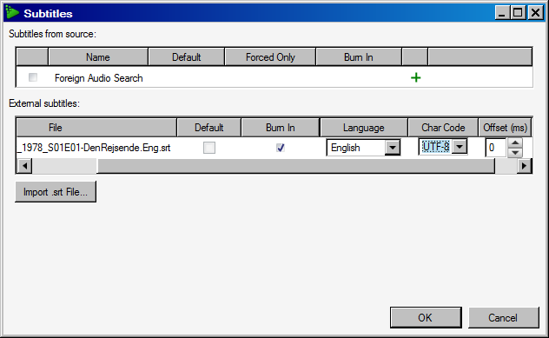549x338 pixels.
Task: Click the Offset (ms) value field
Action: point(496,148)
